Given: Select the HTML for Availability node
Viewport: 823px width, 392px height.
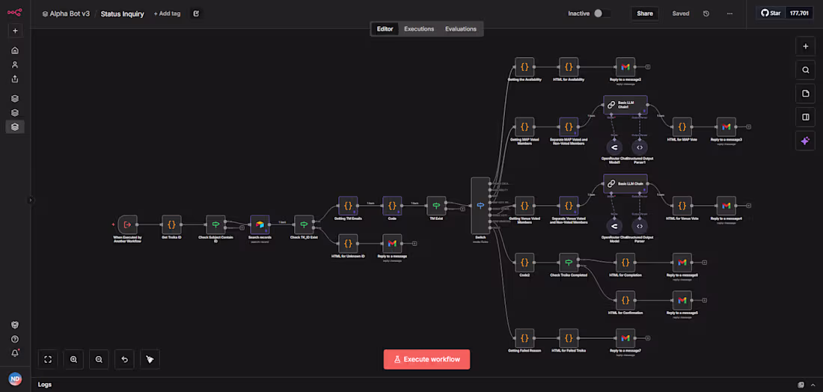Looking at the screenshot, I should (x=569, y=67).
